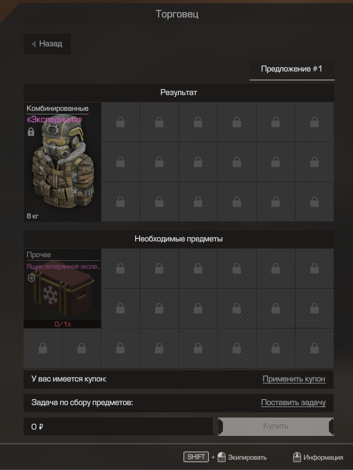The height and width of the screenshot is (470, 353).
Task: Click the Купить purchase button
Action: [x=276, y=426]
